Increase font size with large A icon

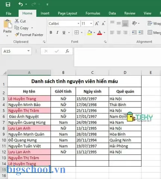(97, 23)
